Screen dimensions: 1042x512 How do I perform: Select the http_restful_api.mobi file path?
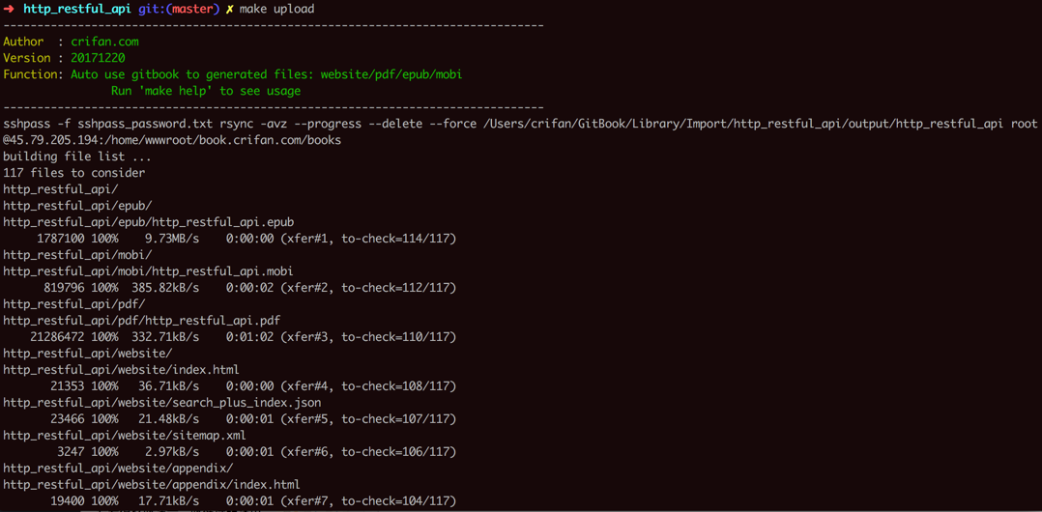[x=148, y=271]
